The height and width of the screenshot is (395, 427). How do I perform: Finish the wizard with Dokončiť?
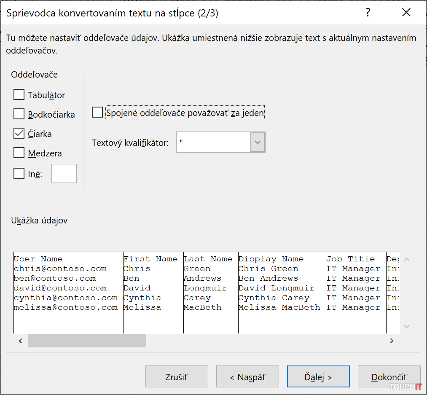tap(389, 376)
